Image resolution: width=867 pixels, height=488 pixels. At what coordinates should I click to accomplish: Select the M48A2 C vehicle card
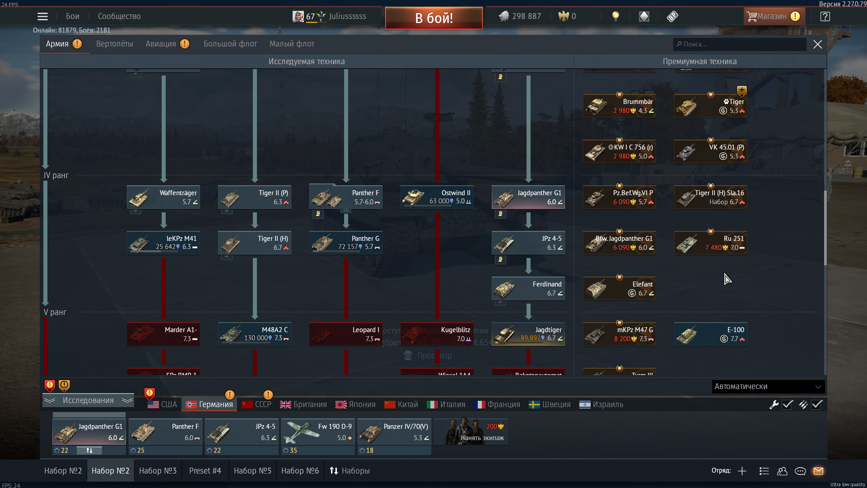(x=255, y=334)
